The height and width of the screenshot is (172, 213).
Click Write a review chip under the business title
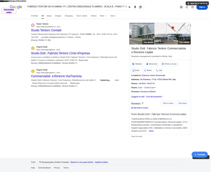coord(169,64)
